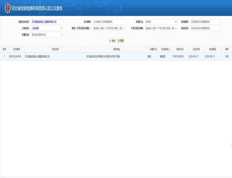Click the 大类名称 field showing 人防检测
The image size is (232, 178).
46,28
